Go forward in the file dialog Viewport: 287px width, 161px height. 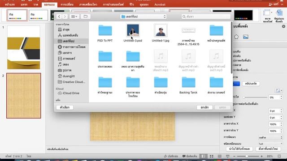click(x=65, y=17)
